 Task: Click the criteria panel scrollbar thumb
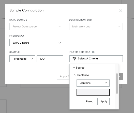point(117,84)
